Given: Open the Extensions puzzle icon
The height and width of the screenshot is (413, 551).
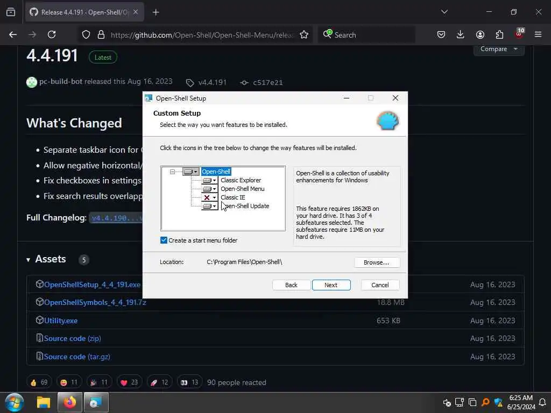Looking at the screenshot, I should [x=499, y=35].
